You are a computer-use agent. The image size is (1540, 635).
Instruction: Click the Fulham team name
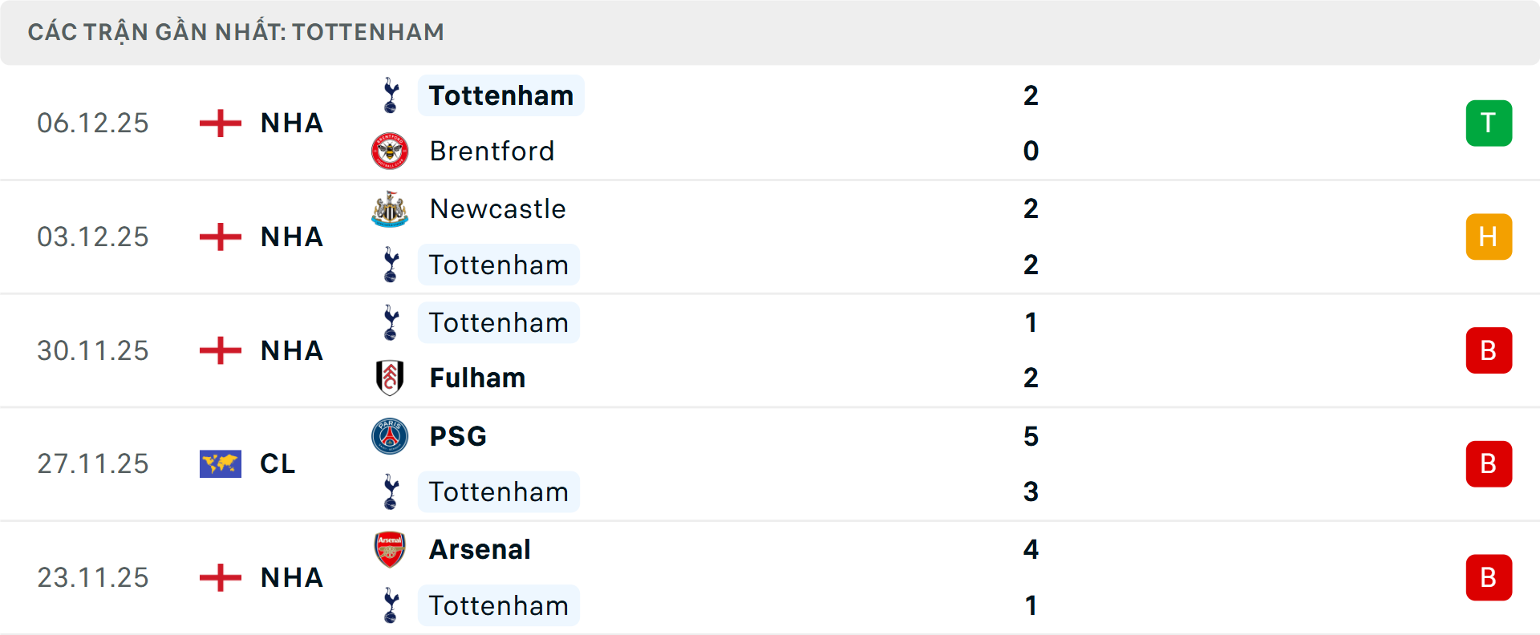tap(476, 378)
